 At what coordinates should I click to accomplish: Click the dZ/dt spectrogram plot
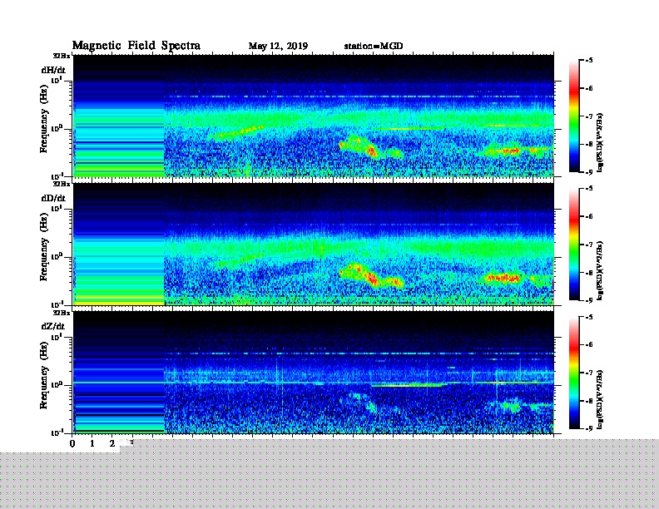click(314, 372)
